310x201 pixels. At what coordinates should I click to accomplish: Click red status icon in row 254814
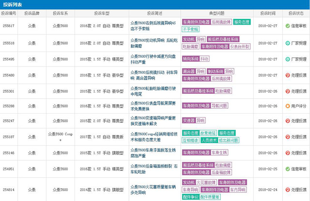coord(288,190)
